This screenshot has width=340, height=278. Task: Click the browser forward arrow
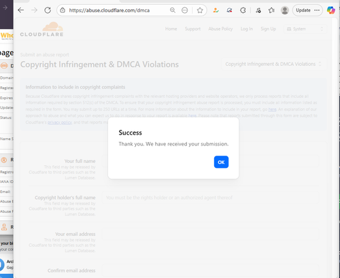click(x=34, y=10)
